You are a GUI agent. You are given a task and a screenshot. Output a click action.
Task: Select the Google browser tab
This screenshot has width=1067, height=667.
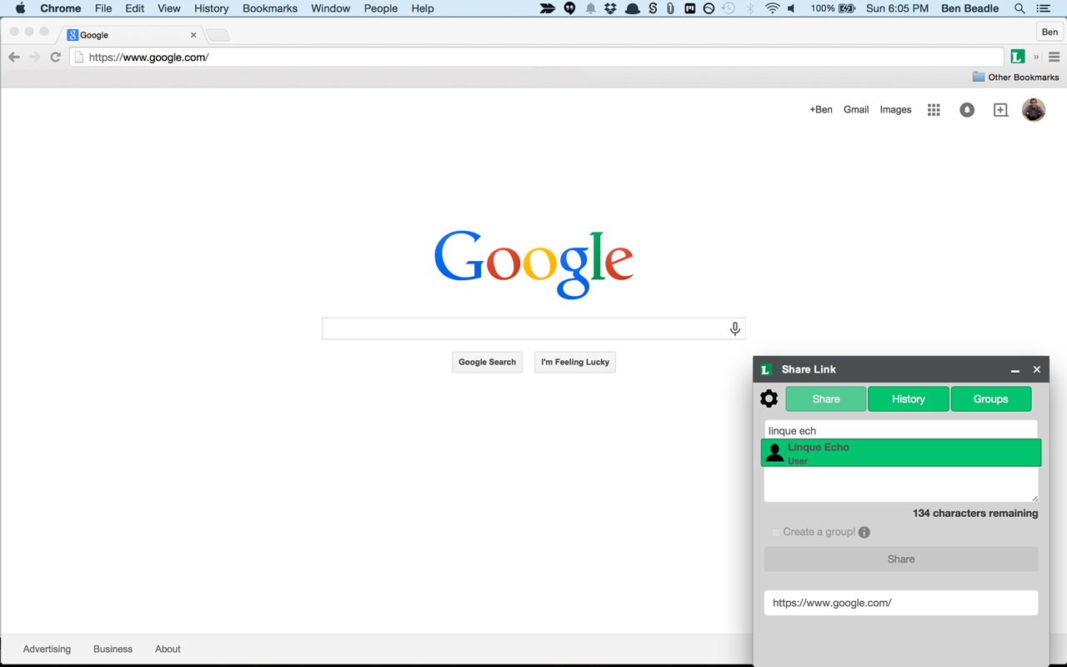(x=132, y=35)
